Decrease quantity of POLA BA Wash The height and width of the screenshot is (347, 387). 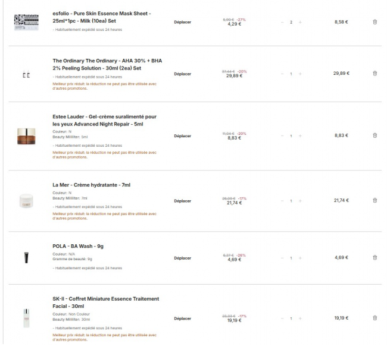tap(282, 258)
